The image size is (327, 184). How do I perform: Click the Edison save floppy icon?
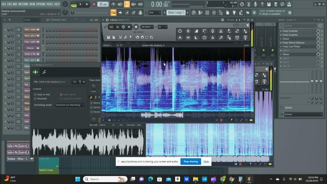click(x=109, y=37)
